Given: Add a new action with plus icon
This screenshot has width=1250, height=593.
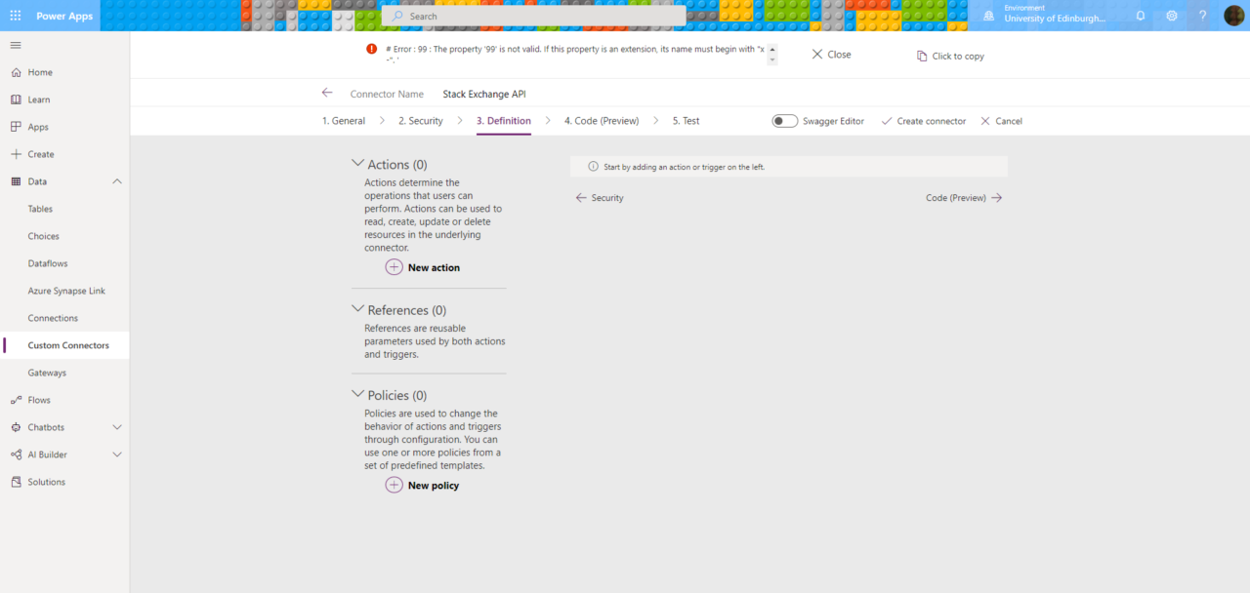Looking at the screenshot, I should coord(395,267).
